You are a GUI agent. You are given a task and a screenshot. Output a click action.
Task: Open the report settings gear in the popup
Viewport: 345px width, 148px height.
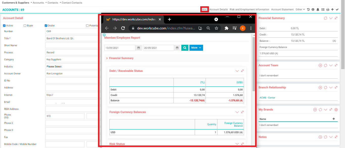point(104,35)
